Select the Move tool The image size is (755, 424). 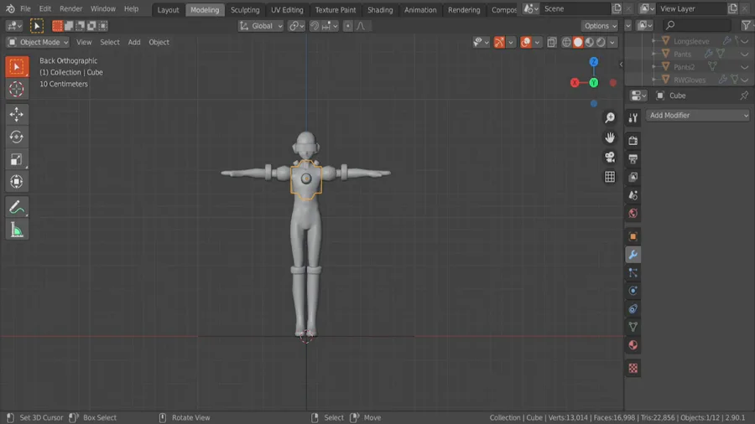coord(17,115)
